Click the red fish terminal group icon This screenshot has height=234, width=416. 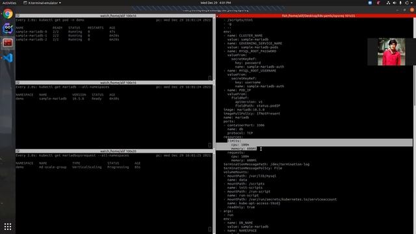coord(218,16)
